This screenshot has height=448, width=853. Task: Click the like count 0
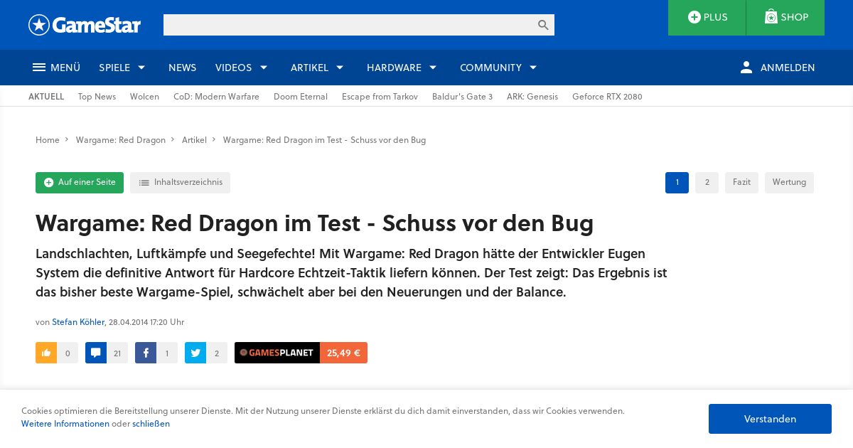pyautogui.click(x=68, y=353)
